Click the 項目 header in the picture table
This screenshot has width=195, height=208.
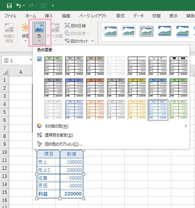[48, 154]
